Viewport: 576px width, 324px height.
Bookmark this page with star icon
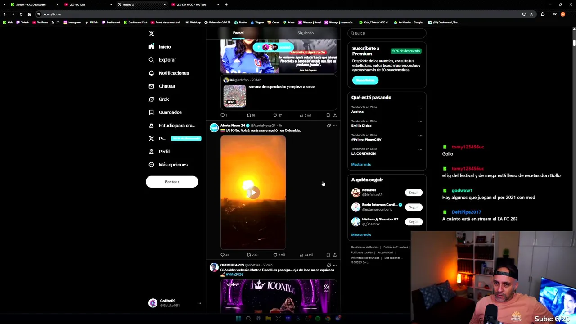click(x=531, y=14)
